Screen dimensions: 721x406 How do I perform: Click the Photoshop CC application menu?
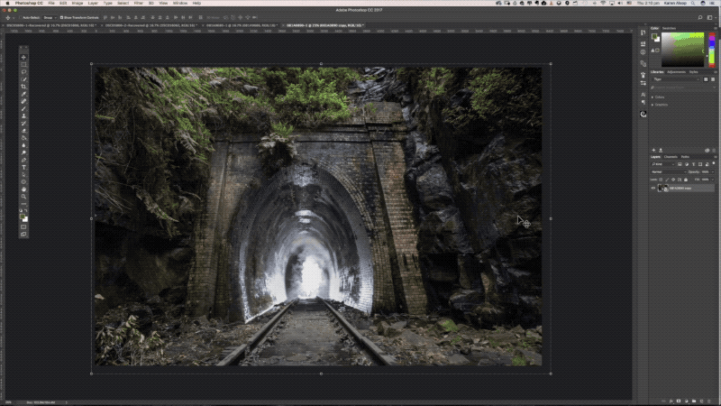point(29,4)
